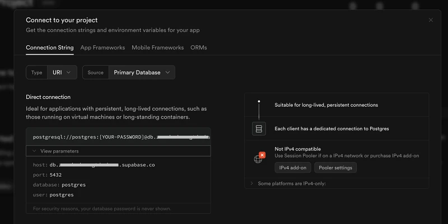Viewport: 448px width, 224px height.
Task: Click 'Get the connection strings and environment variables' subtitle
Action: (x=113, y=30)
